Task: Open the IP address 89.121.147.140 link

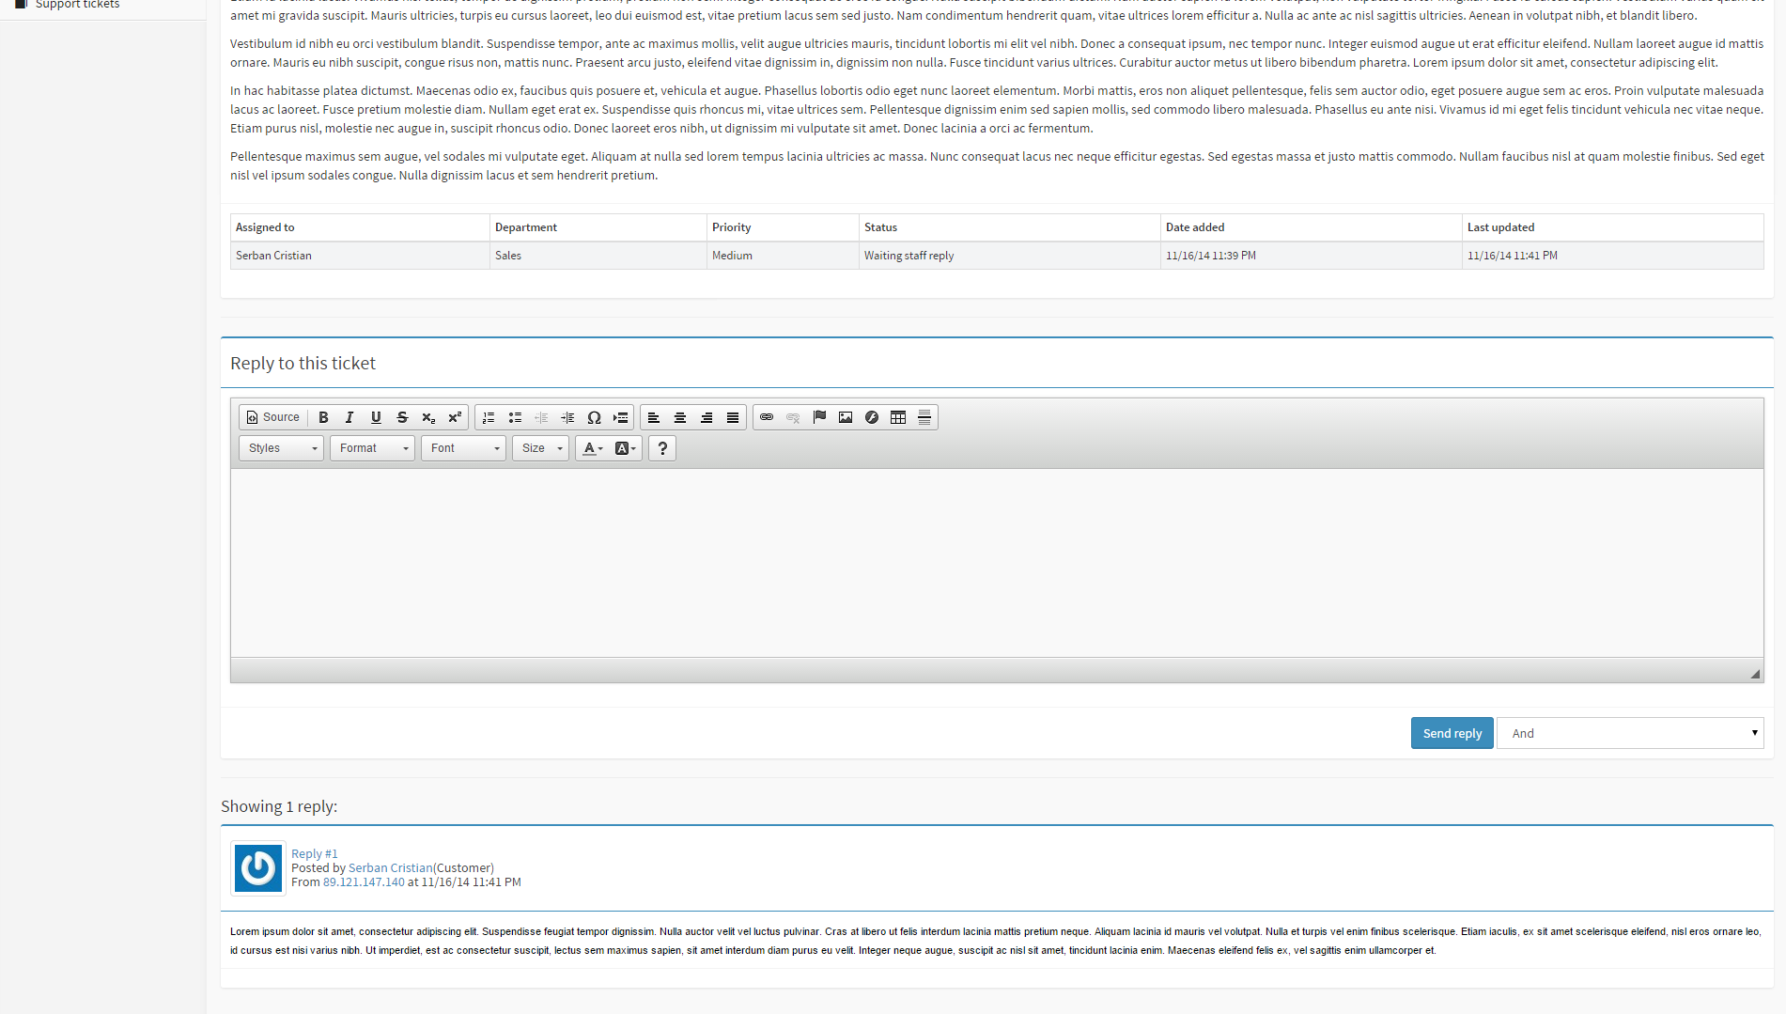Action: tap(364, 882)
